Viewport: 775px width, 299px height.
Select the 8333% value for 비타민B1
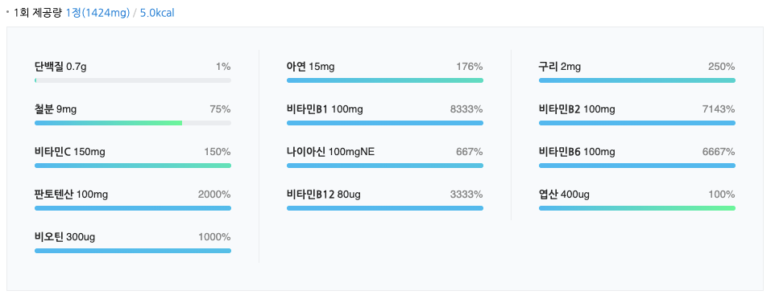tap(466, 109)
